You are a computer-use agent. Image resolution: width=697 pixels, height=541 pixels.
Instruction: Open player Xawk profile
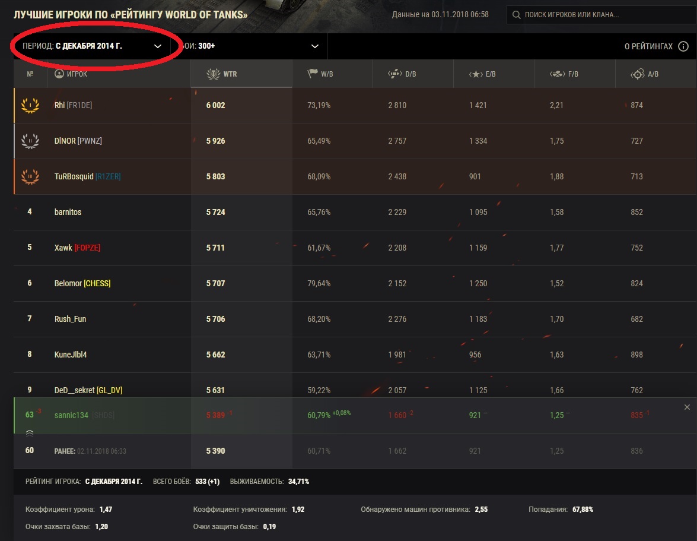(x=63, y=248)
